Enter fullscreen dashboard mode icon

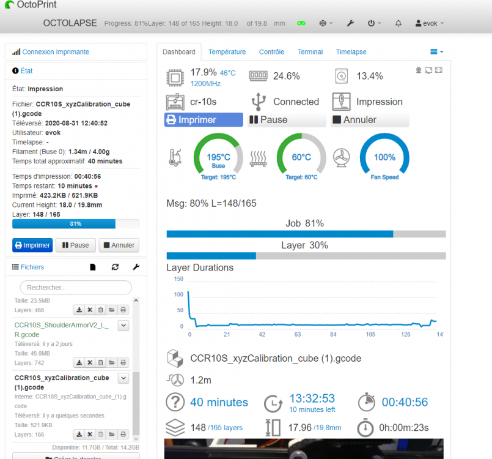[439, 70]
